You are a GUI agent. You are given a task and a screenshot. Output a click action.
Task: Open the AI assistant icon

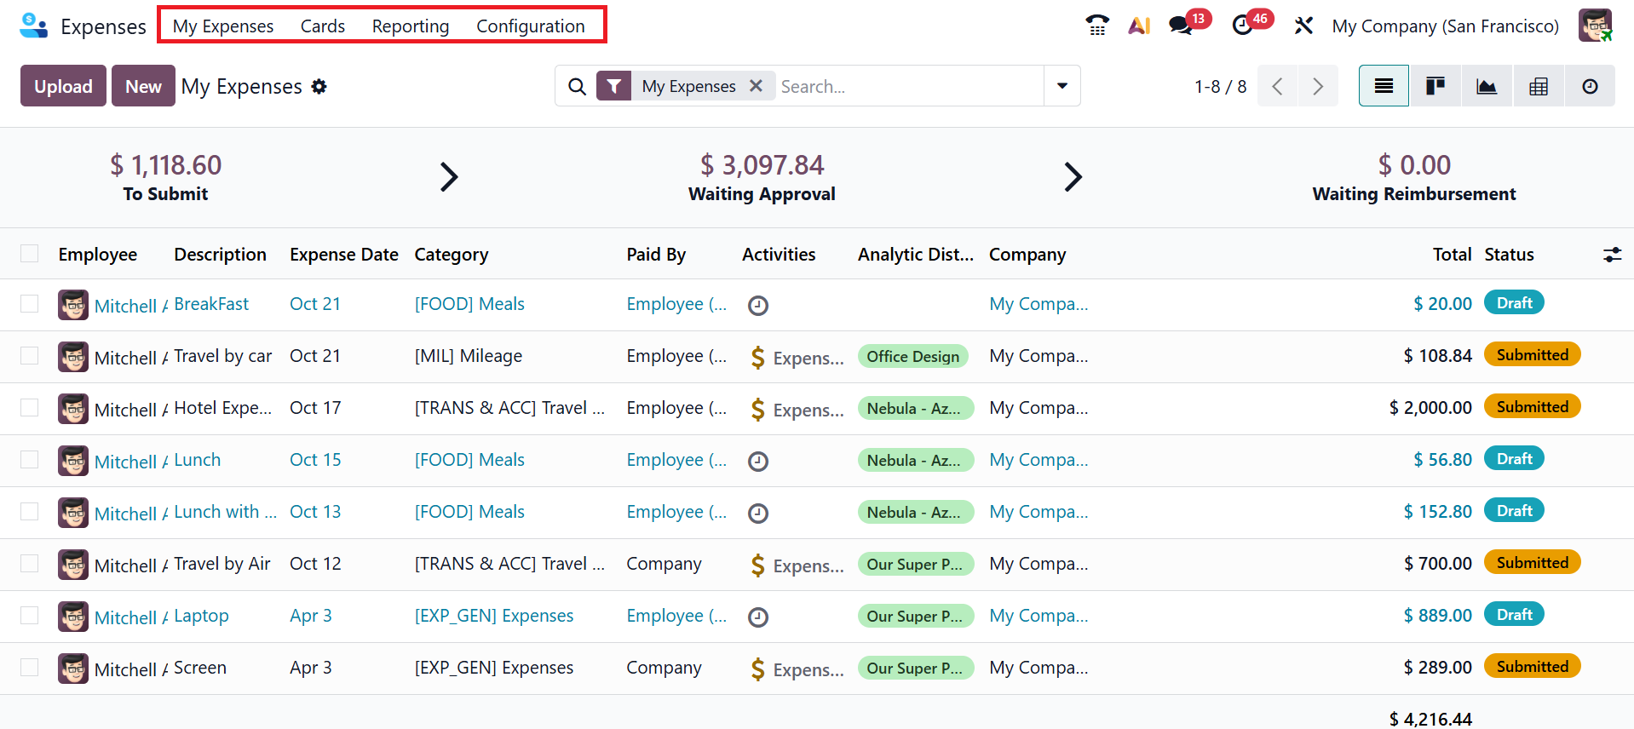coord(1139,26)
